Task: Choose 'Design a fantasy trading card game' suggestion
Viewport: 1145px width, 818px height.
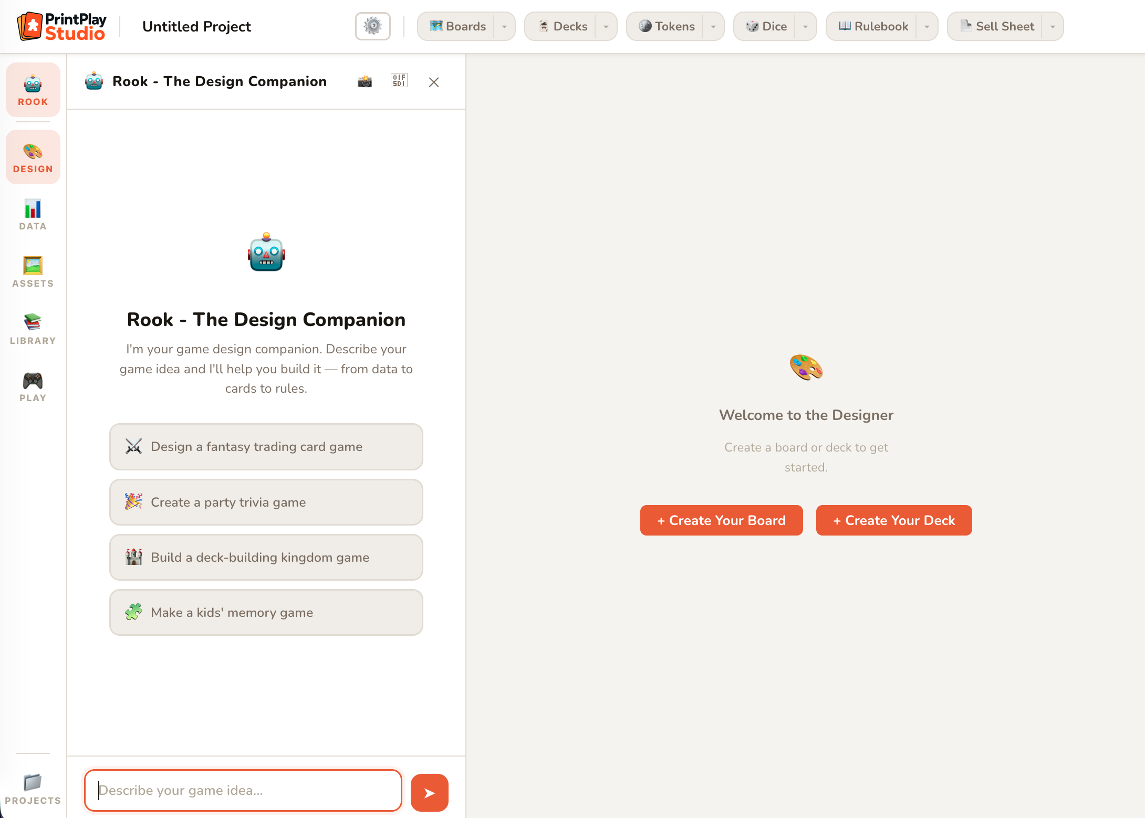Action: coord(266,447)
